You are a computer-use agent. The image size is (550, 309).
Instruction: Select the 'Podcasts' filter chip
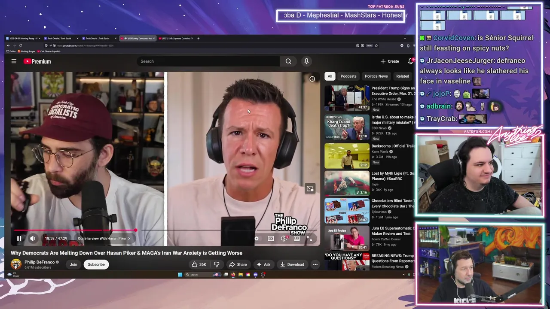coord(348,76)
